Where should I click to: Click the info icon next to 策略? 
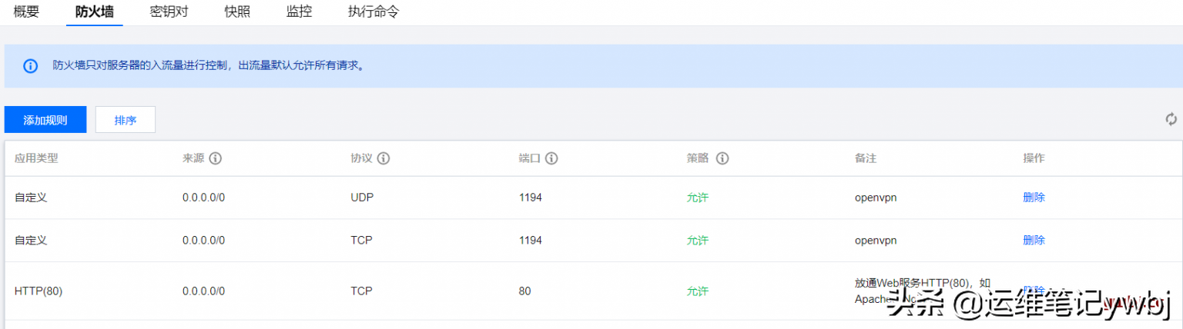tap(722, 158)
